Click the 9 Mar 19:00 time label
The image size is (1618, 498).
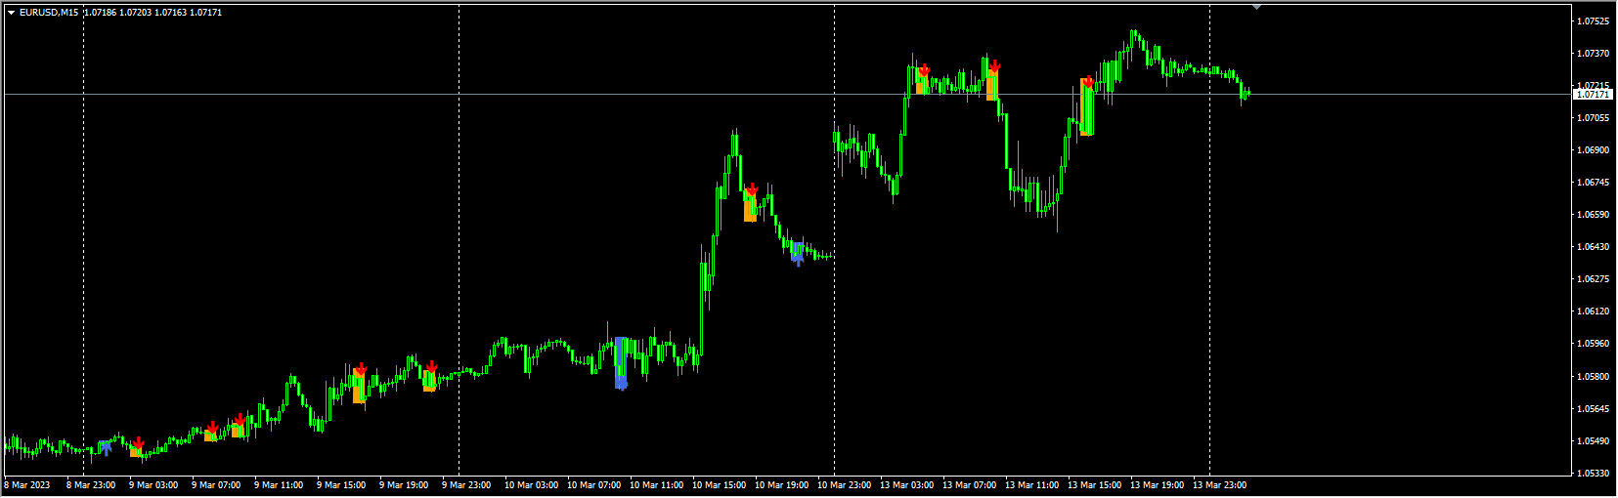pyautogui.click(x=404, y=485)
